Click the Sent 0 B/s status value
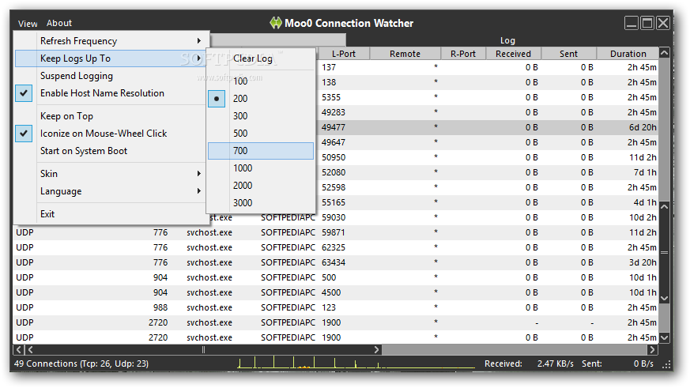Image resolution: width=690 pixels, height=388 pixels. tap(643, 364)
